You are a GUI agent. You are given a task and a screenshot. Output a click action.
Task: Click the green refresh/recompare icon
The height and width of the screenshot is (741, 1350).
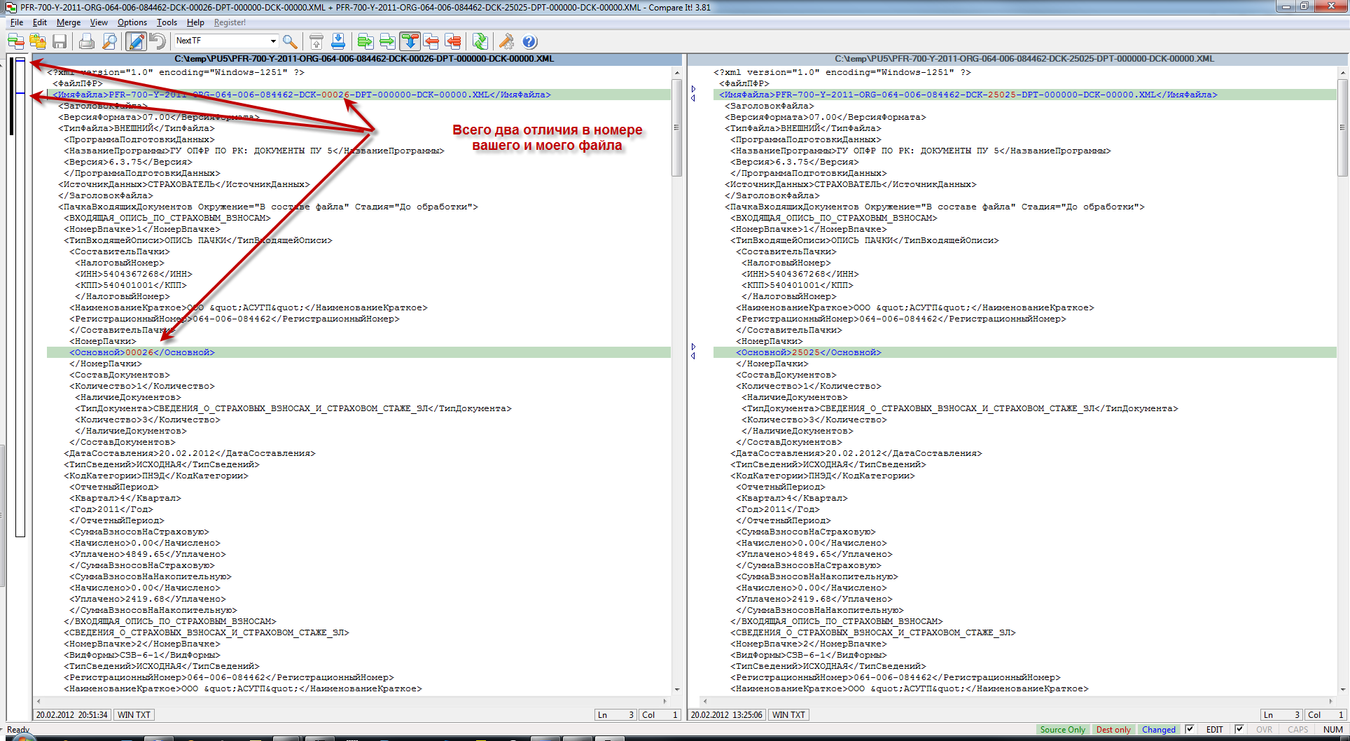tap(480, 41)
